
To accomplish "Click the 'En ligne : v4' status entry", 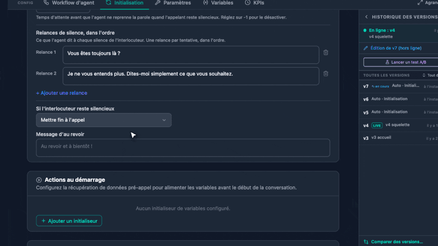I will pos(399,33).
